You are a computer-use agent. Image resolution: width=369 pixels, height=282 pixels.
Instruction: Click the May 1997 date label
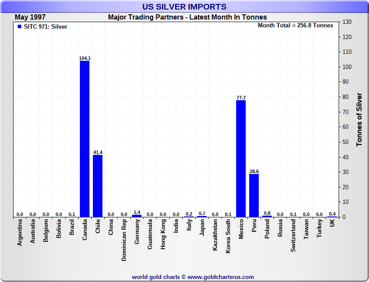click(x=30, y=17)
